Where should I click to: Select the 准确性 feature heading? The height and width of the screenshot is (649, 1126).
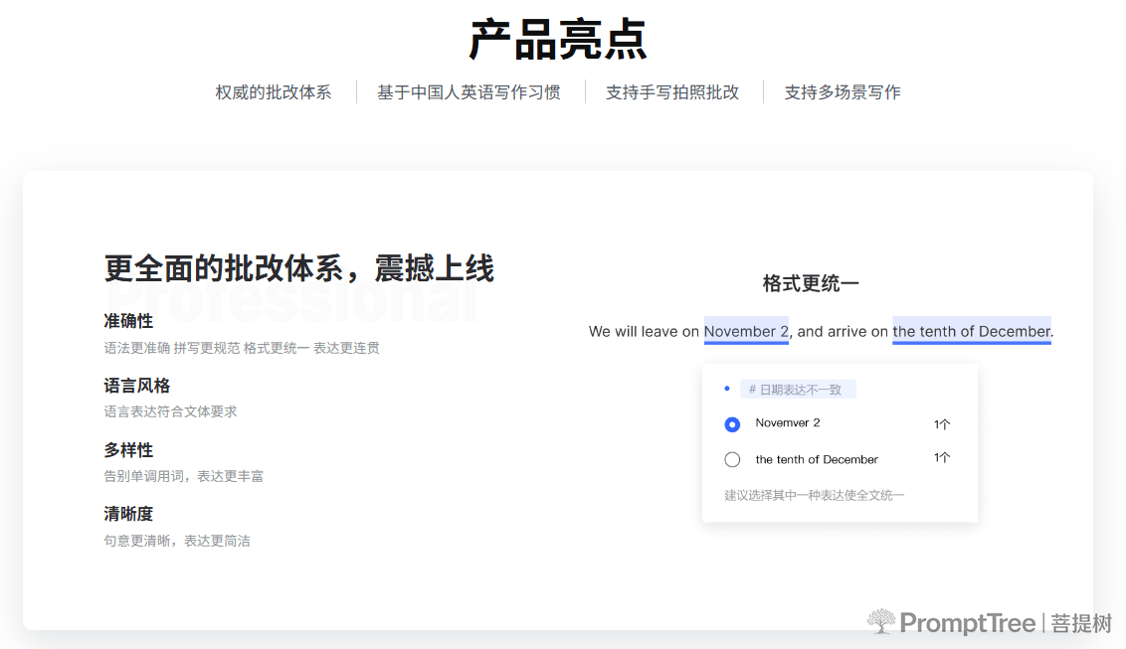coord(128,321)
